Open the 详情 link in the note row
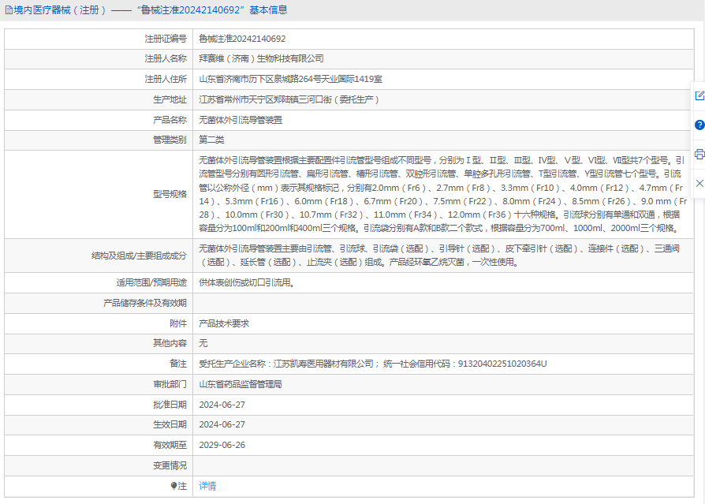The width and height of the screenshot is (705, 504). point(207,486)
